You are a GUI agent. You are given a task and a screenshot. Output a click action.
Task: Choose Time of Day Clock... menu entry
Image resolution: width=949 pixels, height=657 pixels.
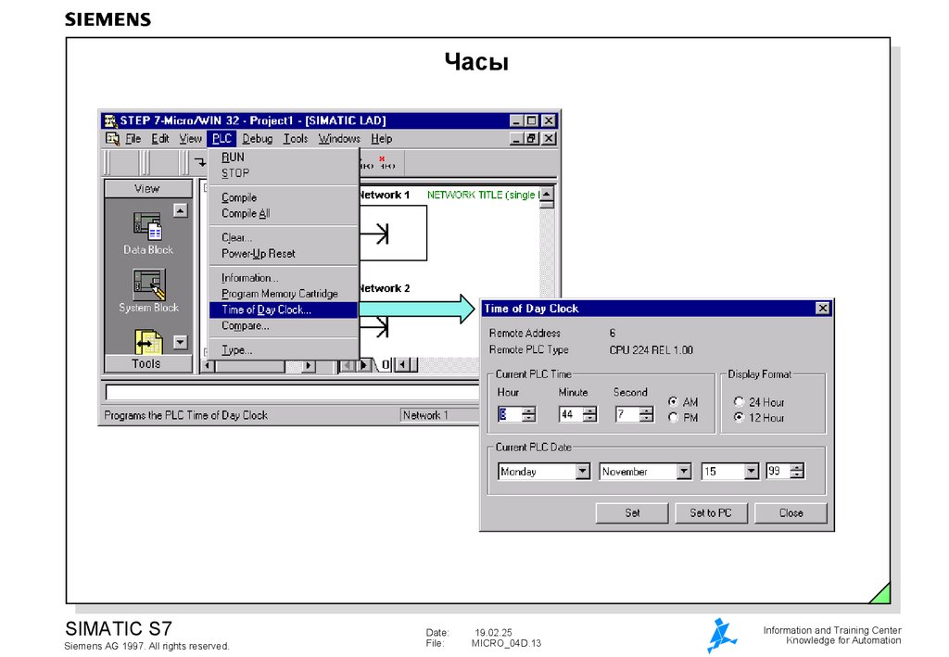(x=284, y=310)
